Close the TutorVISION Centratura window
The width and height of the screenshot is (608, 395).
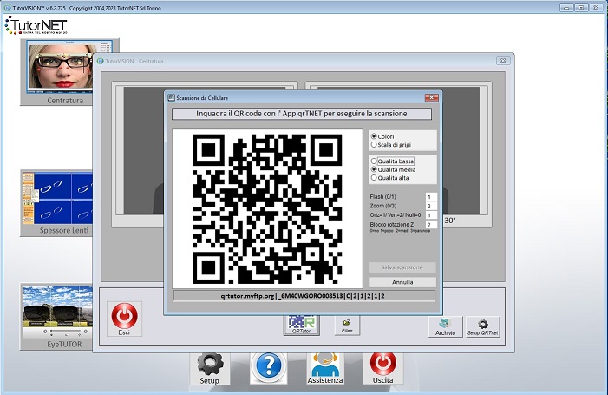(x=503, y=61)
